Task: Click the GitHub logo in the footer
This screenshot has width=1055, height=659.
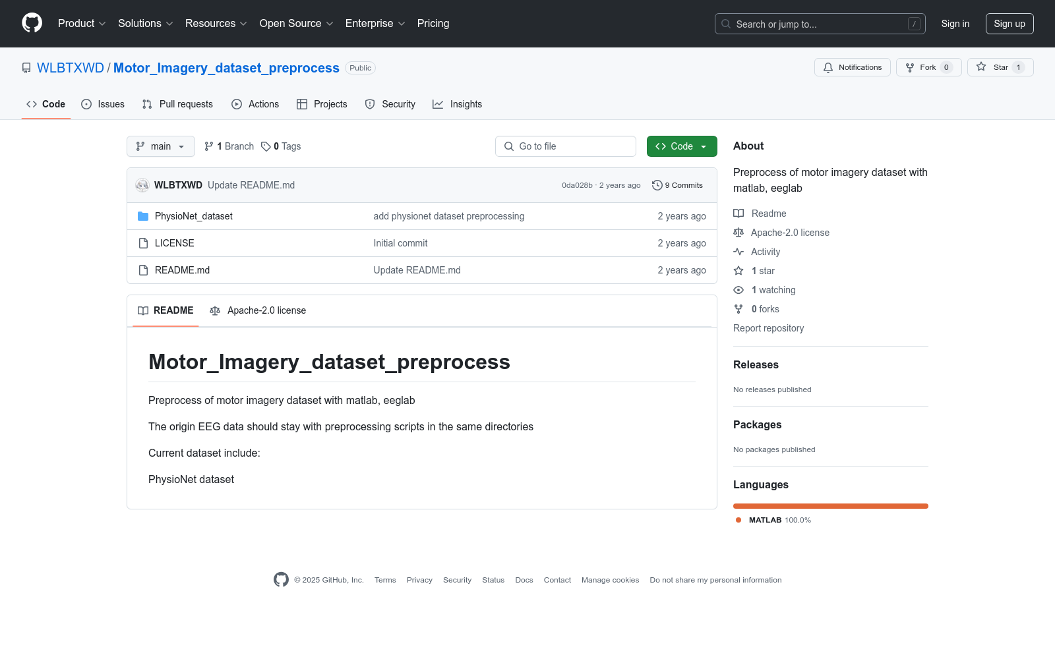Action: coord(281,580)
